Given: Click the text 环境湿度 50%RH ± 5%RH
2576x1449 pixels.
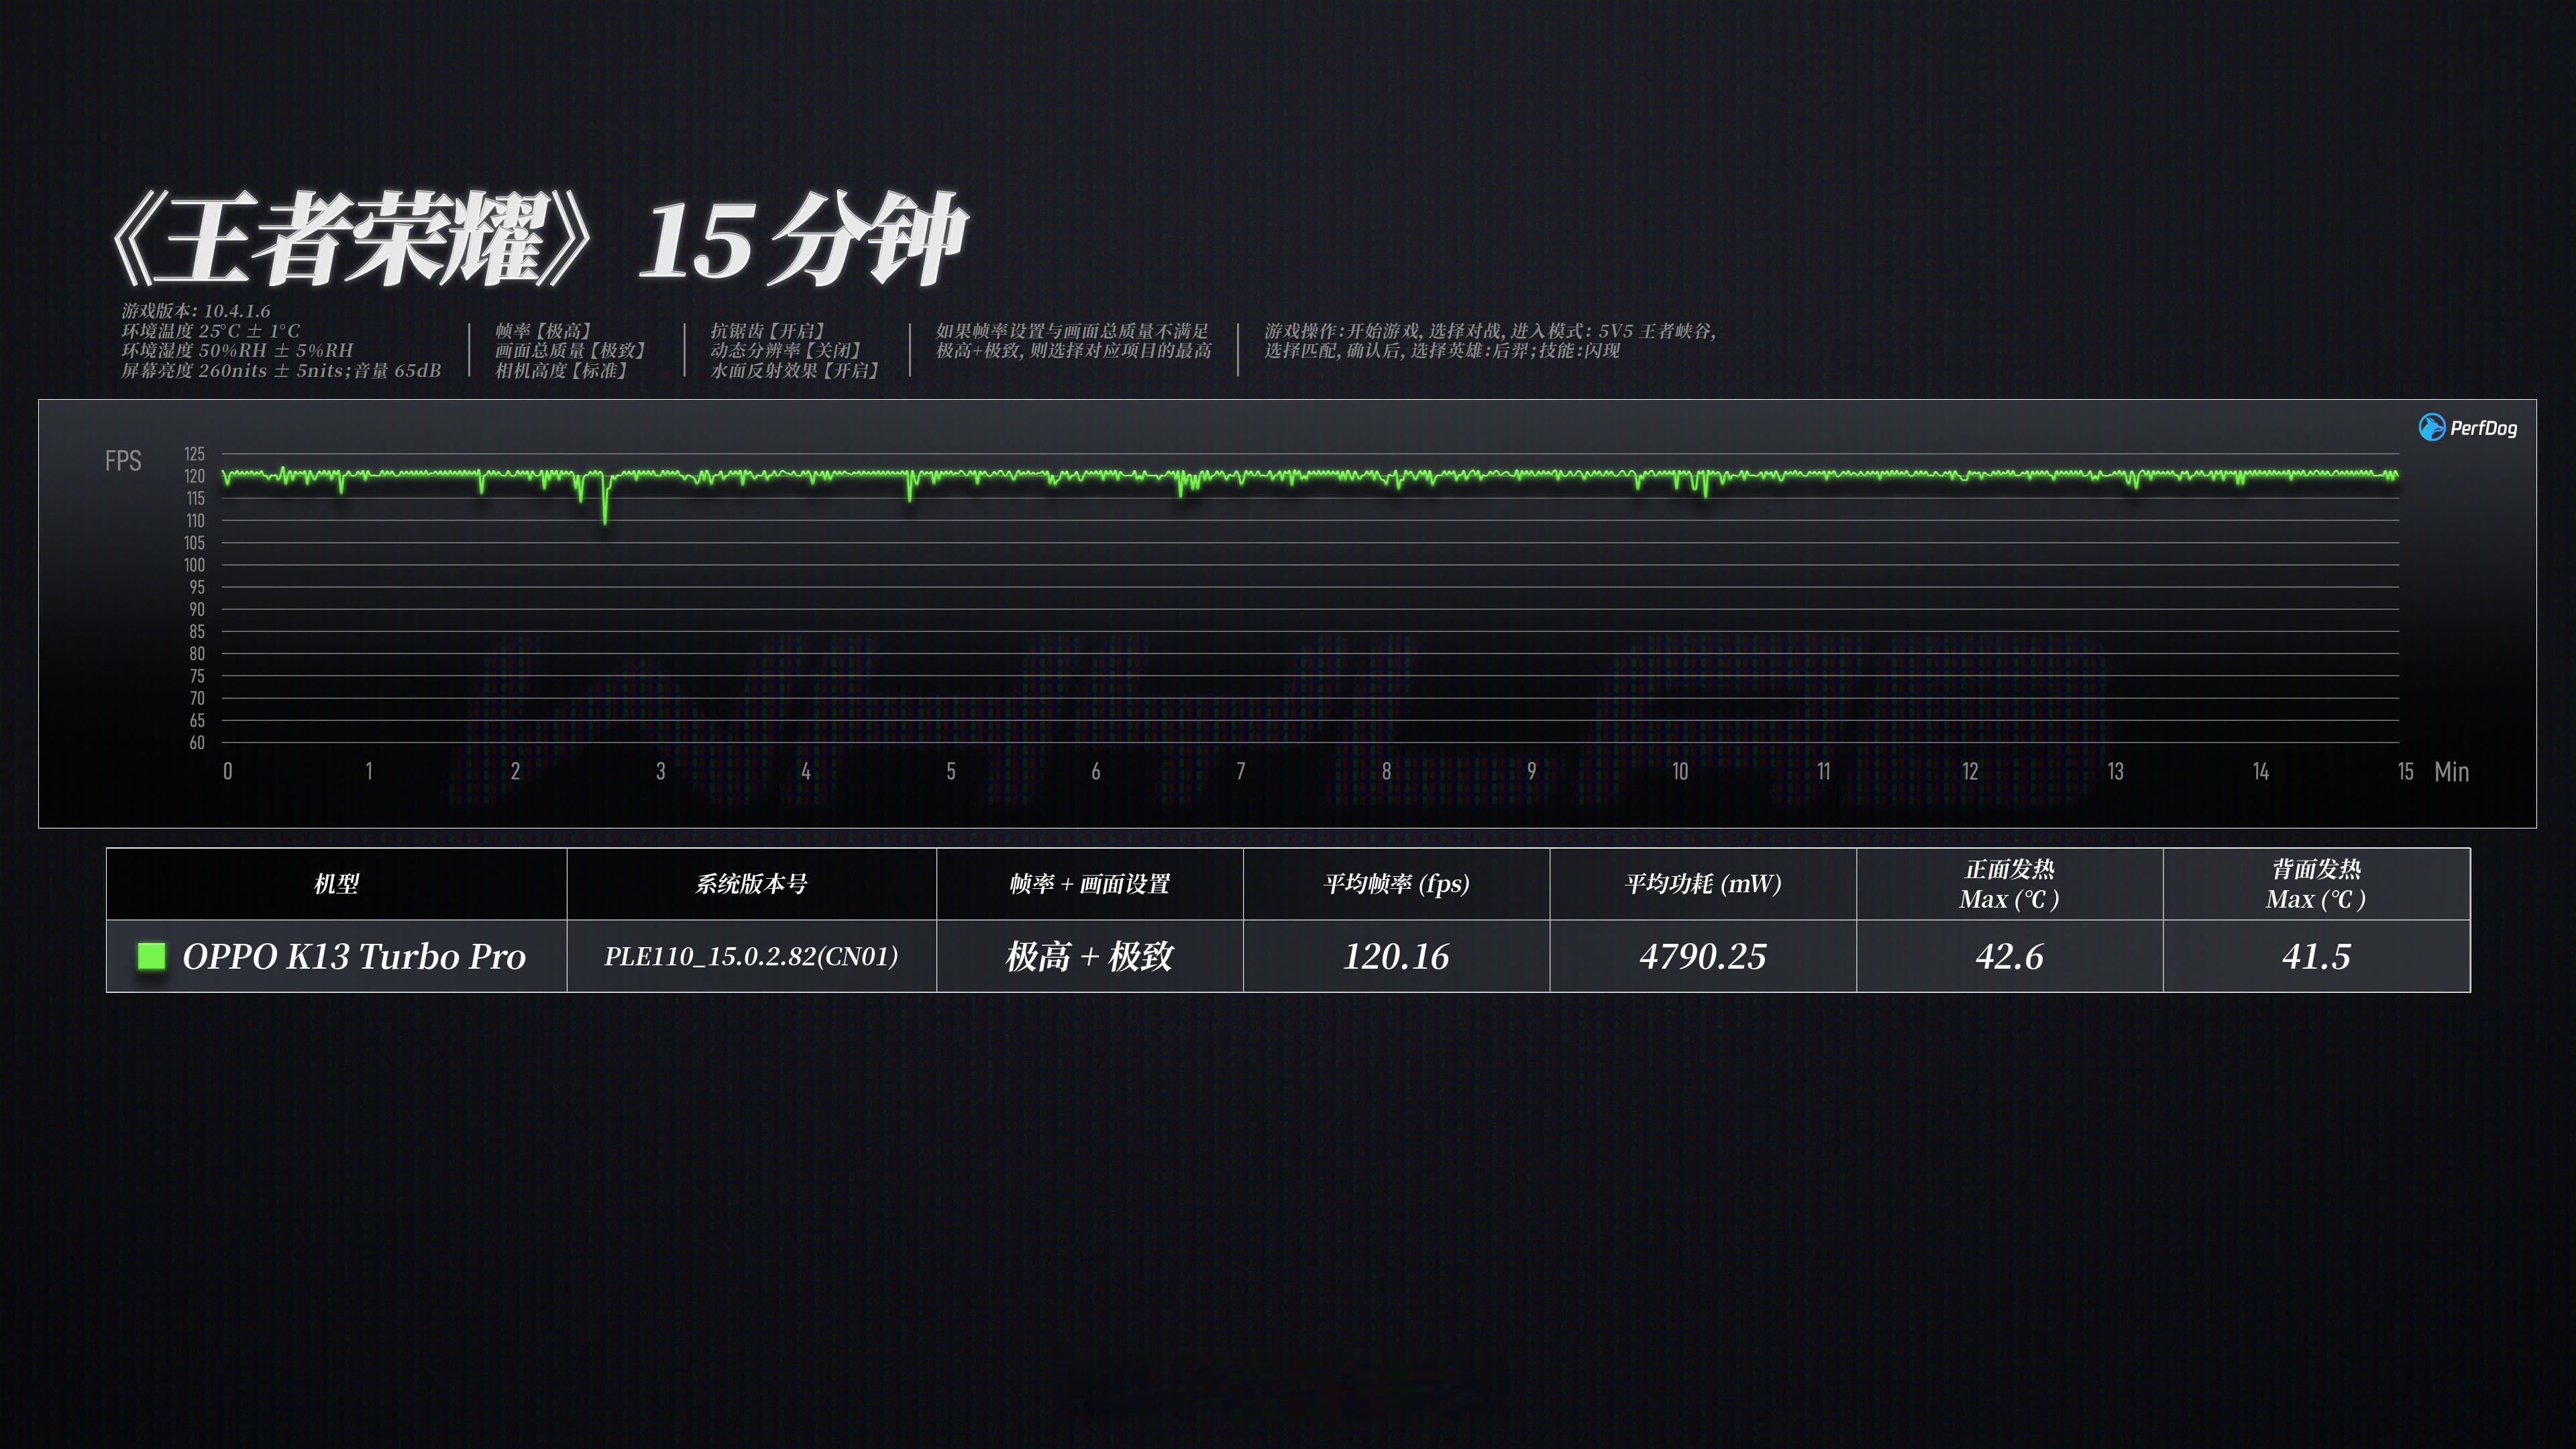Looking at the screenshot, I should (x=237, y=350).
